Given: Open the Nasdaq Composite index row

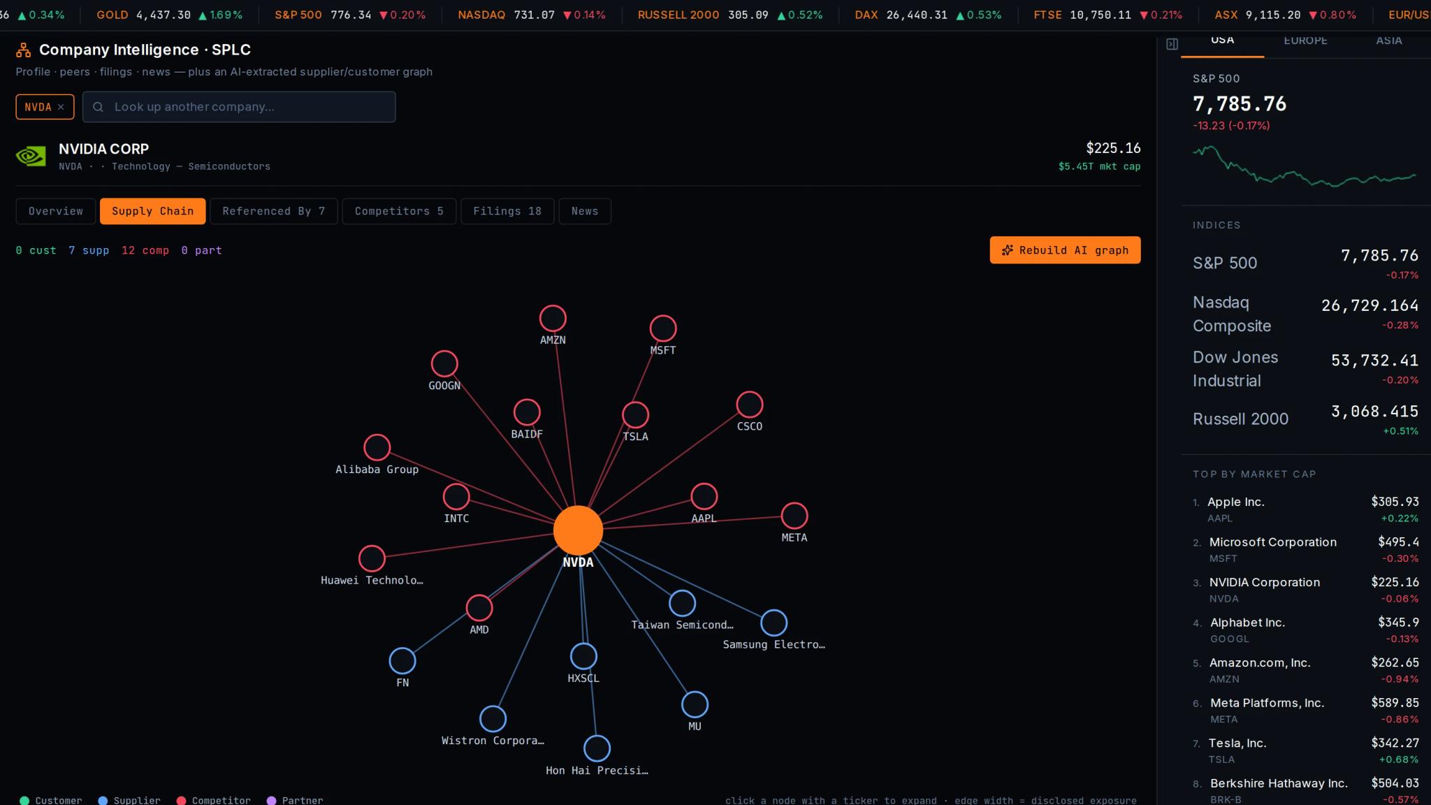Looking at the screenshot, I should (x=1305, y=314).
